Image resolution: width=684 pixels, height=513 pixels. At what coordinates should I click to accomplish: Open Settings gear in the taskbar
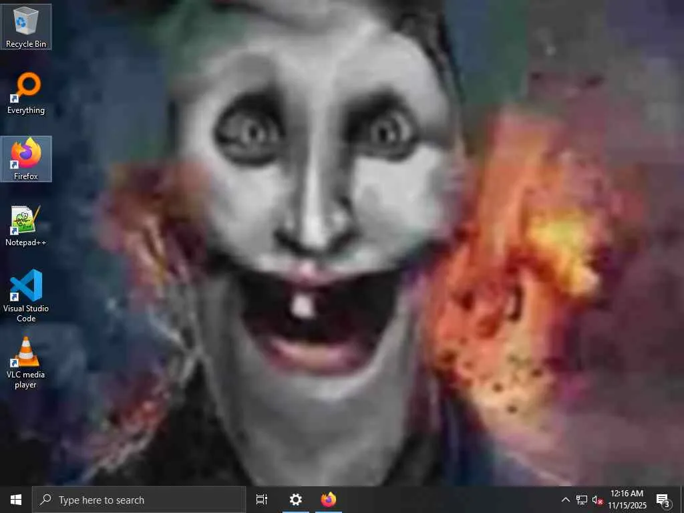point(296,500)
